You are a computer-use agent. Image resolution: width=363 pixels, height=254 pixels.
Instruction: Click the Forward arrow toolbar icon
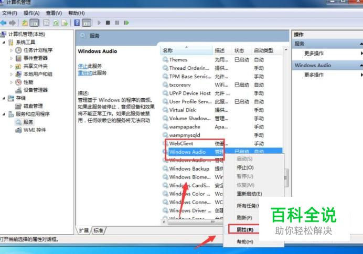click(x=12, y=23)
